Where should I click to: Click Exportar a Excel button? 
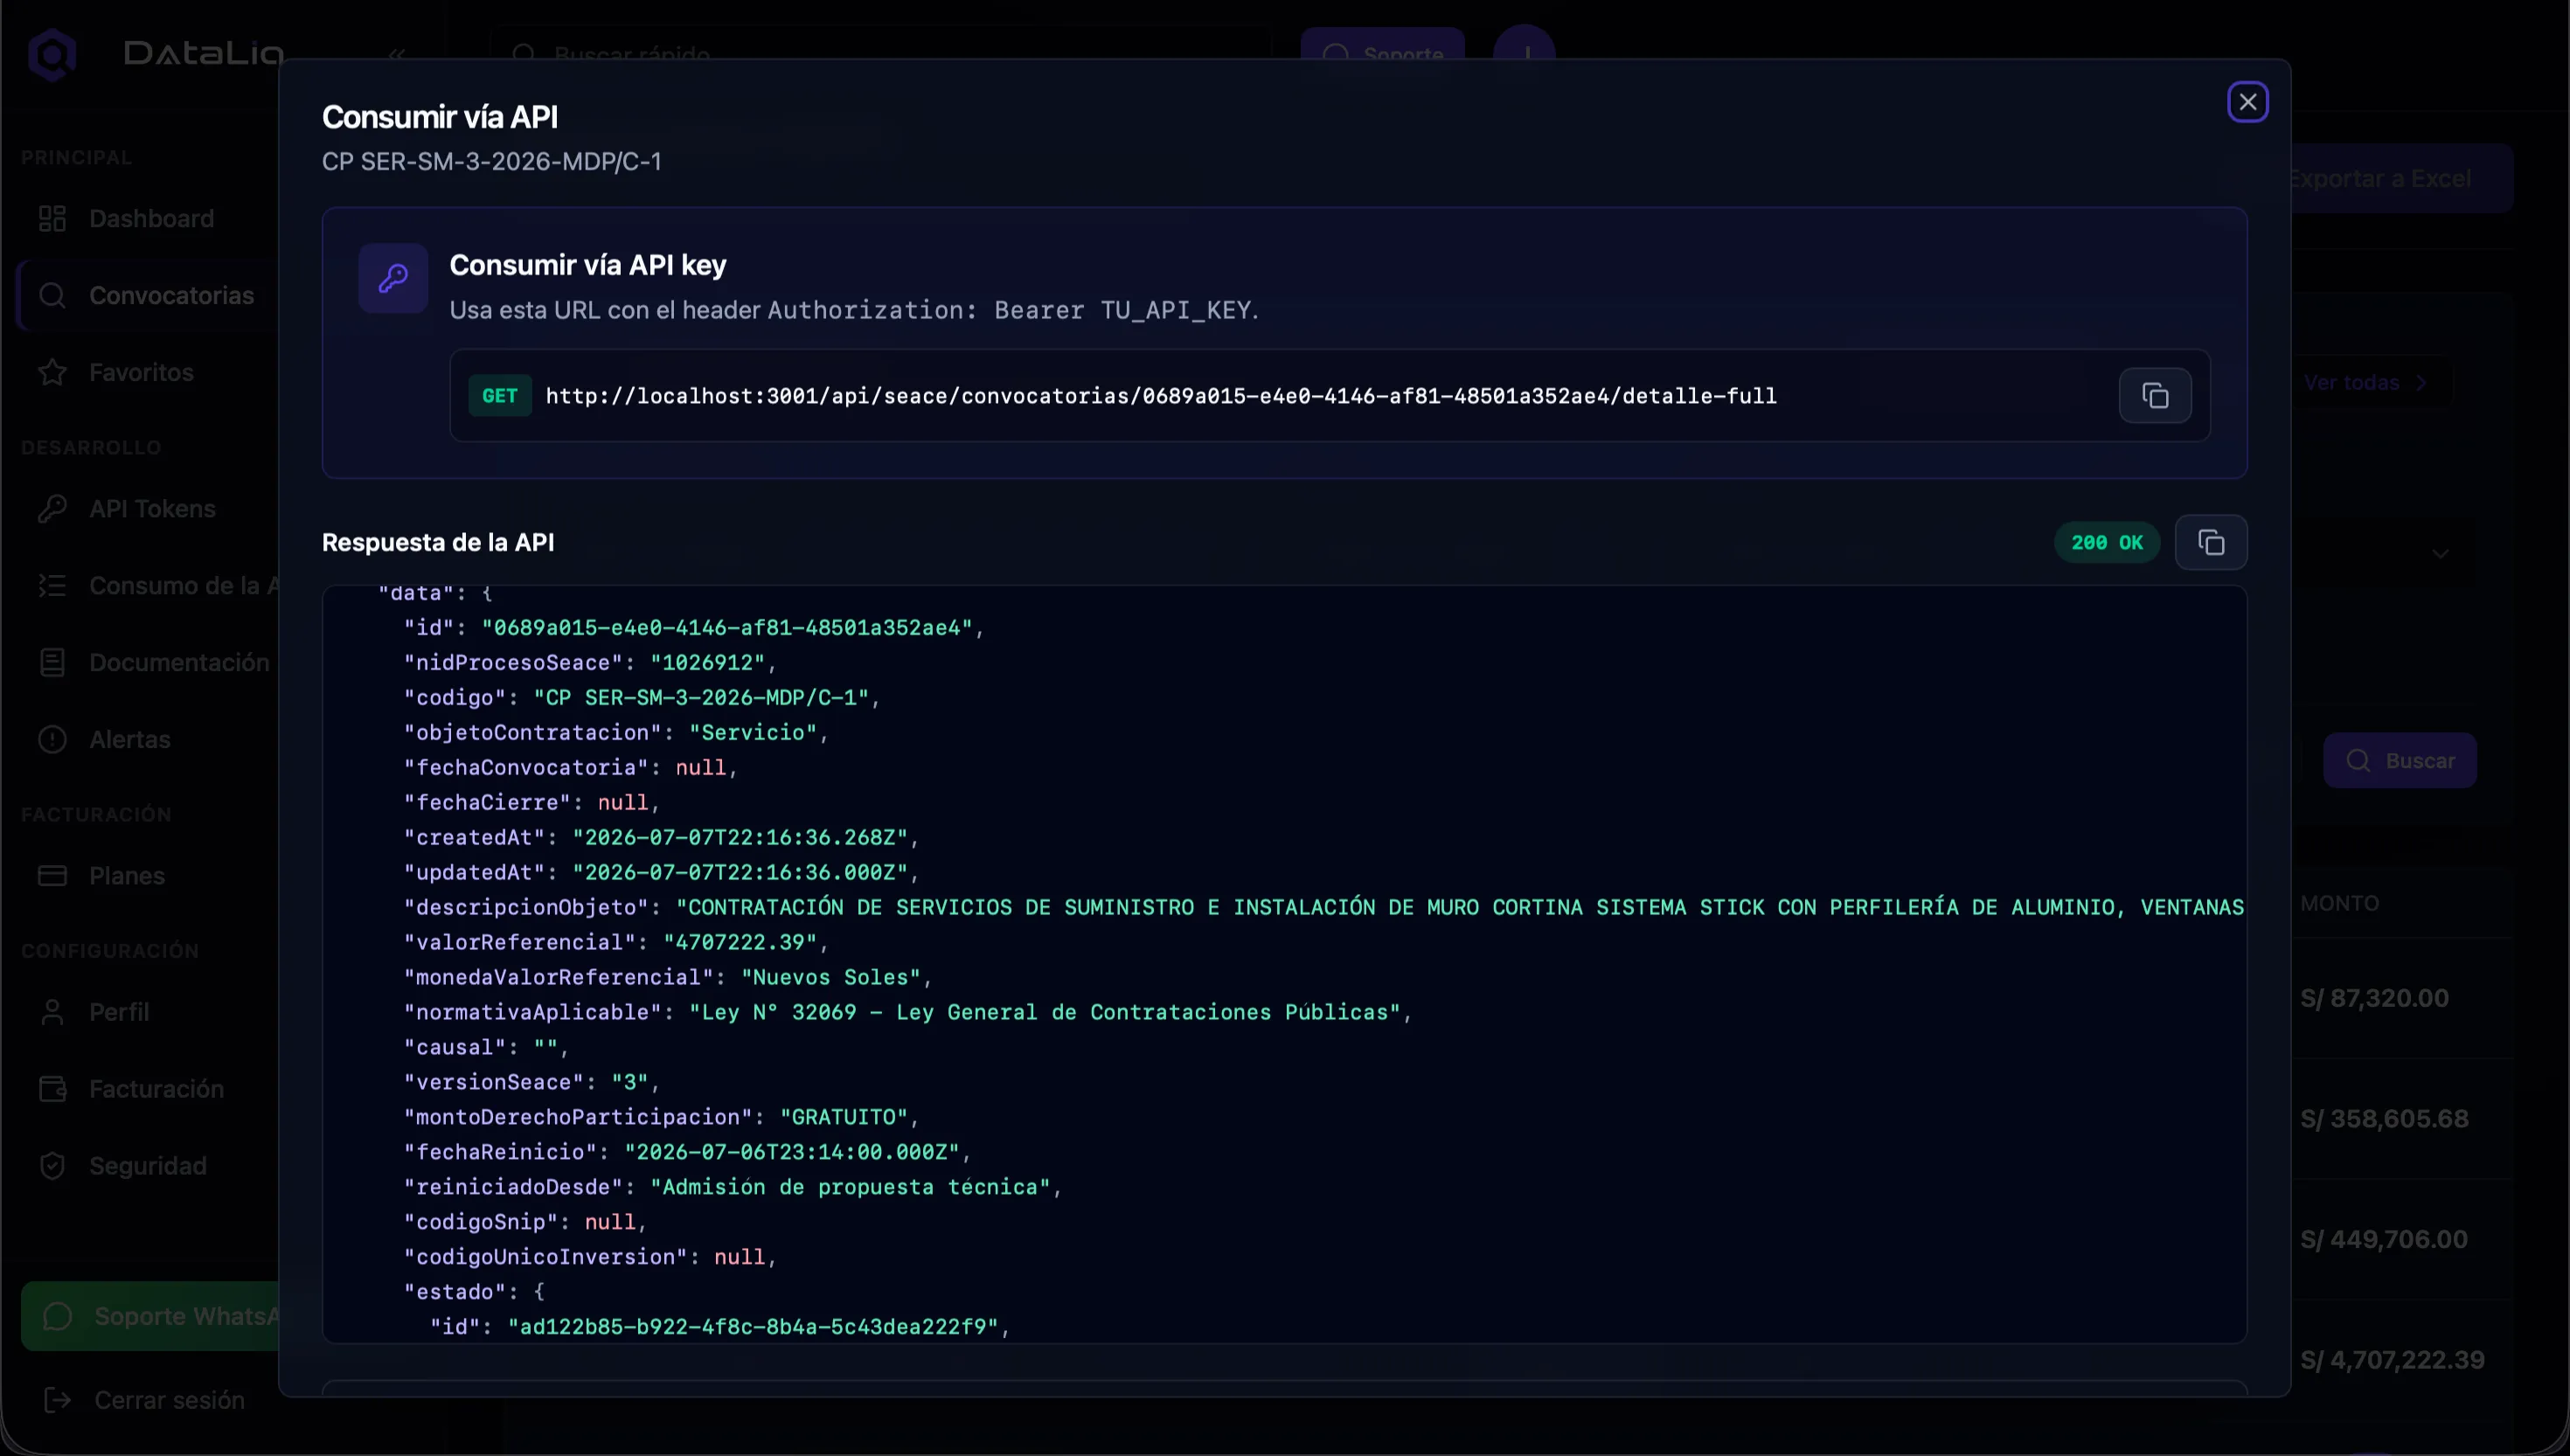coord(2400,179)
